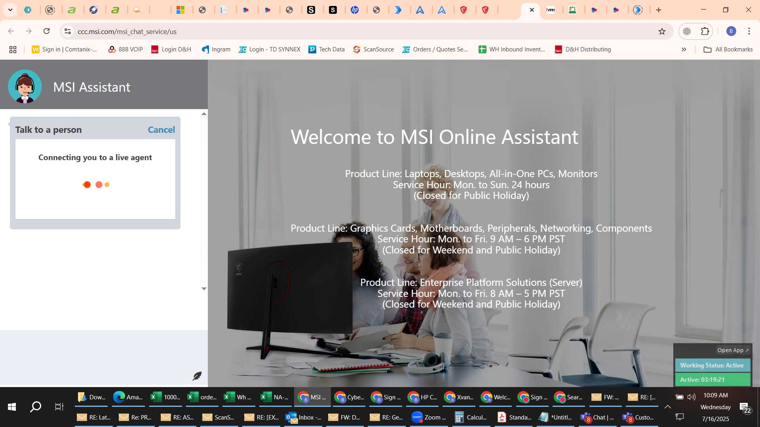
Task: Expand the hidden bookmarks chevron
Action: [684, 49]
